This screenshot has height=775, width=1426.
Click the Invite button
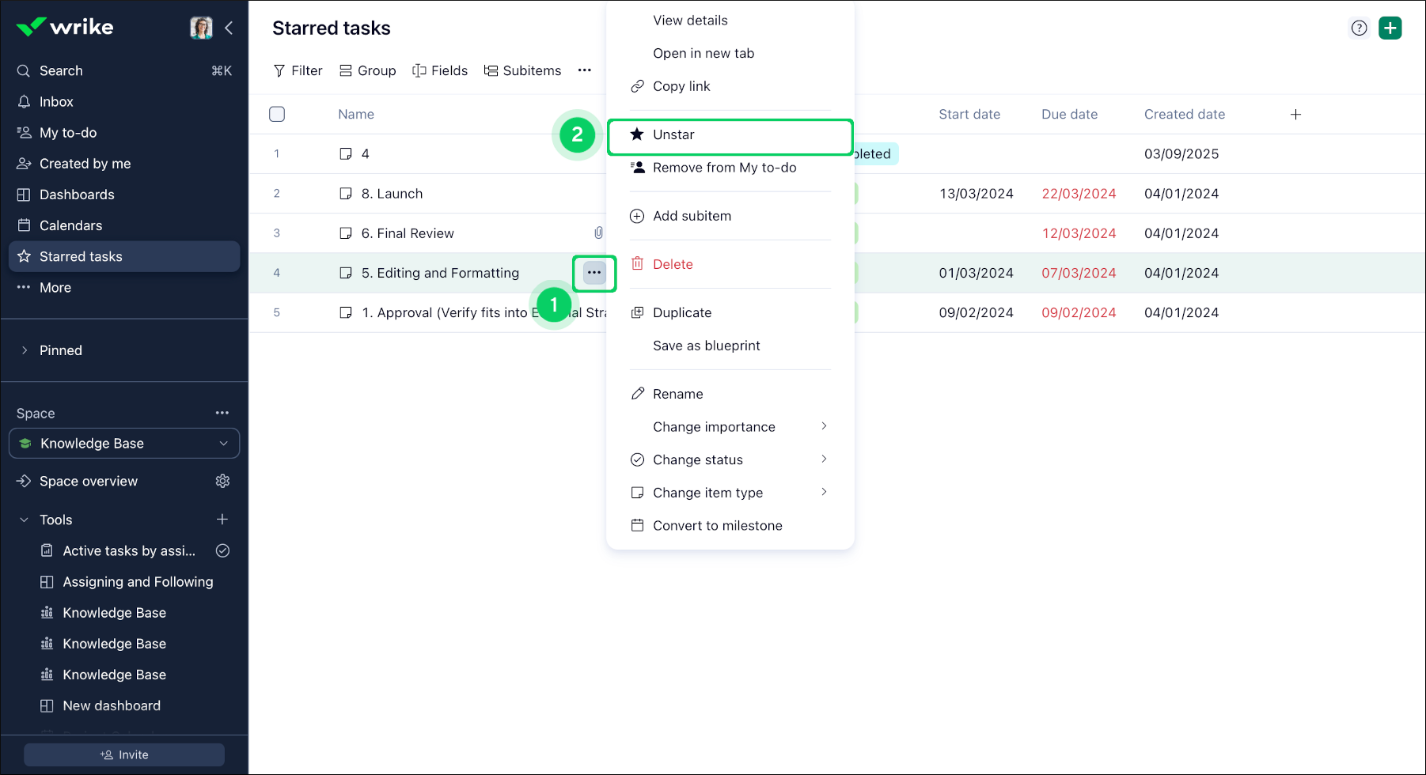pyautogui.click(x=124, y=755)
